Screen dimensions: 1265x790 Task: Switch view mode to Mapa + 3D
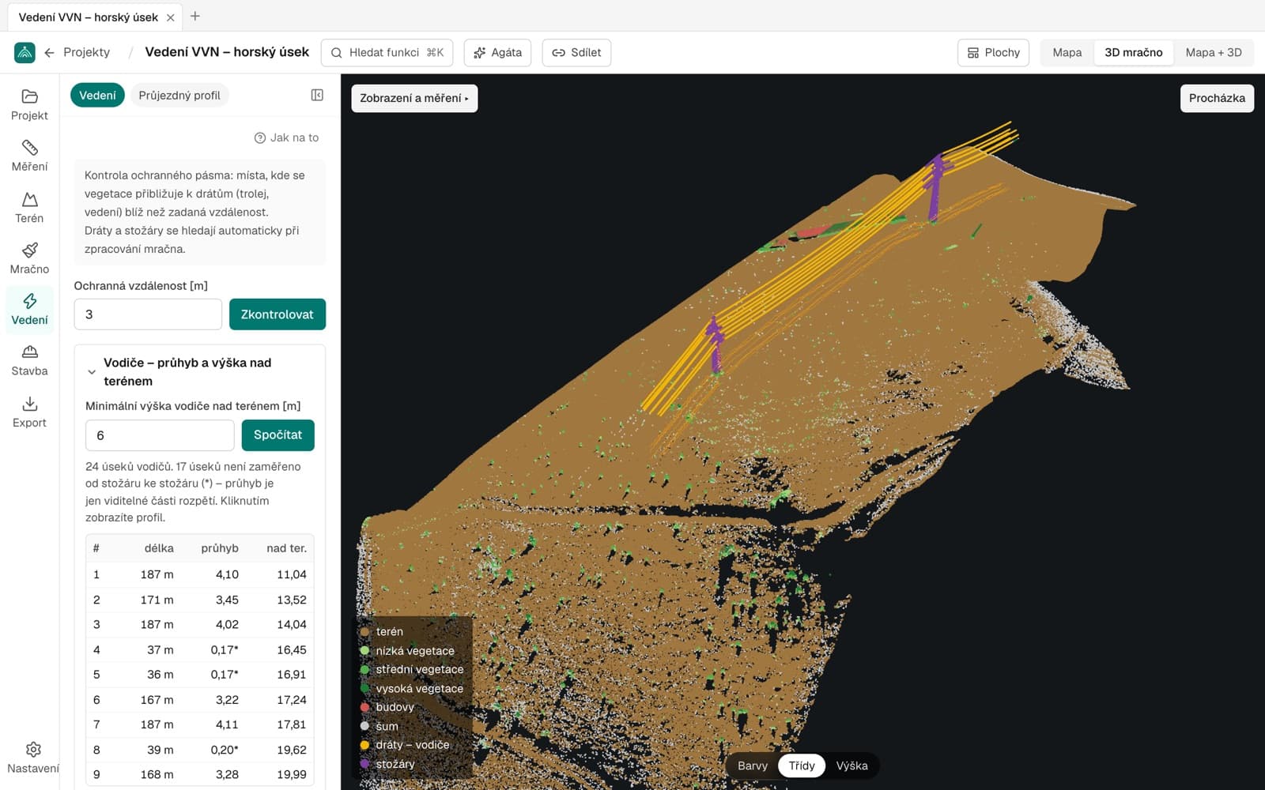pos(1214,52)
